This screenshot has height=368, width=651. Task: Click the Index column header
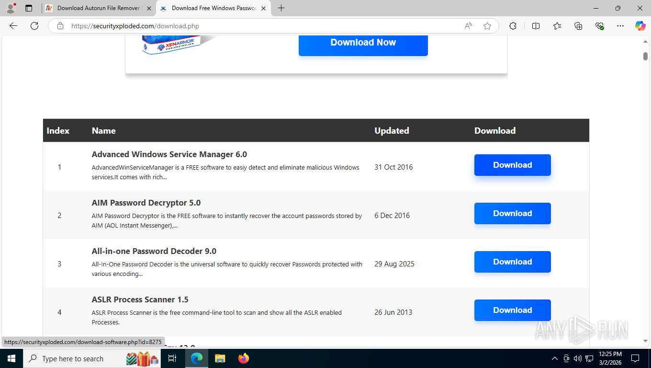point(58,131)
